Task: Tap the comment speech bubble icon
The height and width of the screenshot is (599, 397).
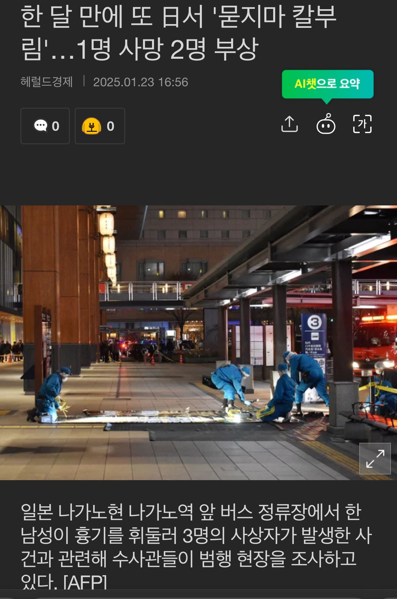Action: pyautogui.click(x=41, y=126)
